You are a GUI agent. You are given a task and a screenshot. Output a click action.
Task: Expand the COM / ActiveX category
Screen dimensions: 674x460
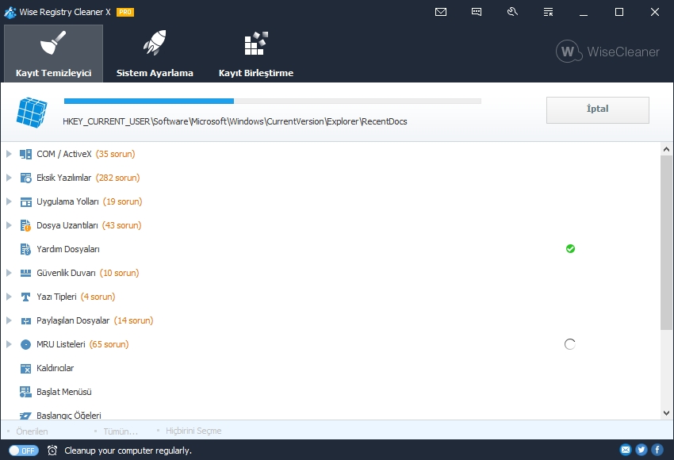9,154
